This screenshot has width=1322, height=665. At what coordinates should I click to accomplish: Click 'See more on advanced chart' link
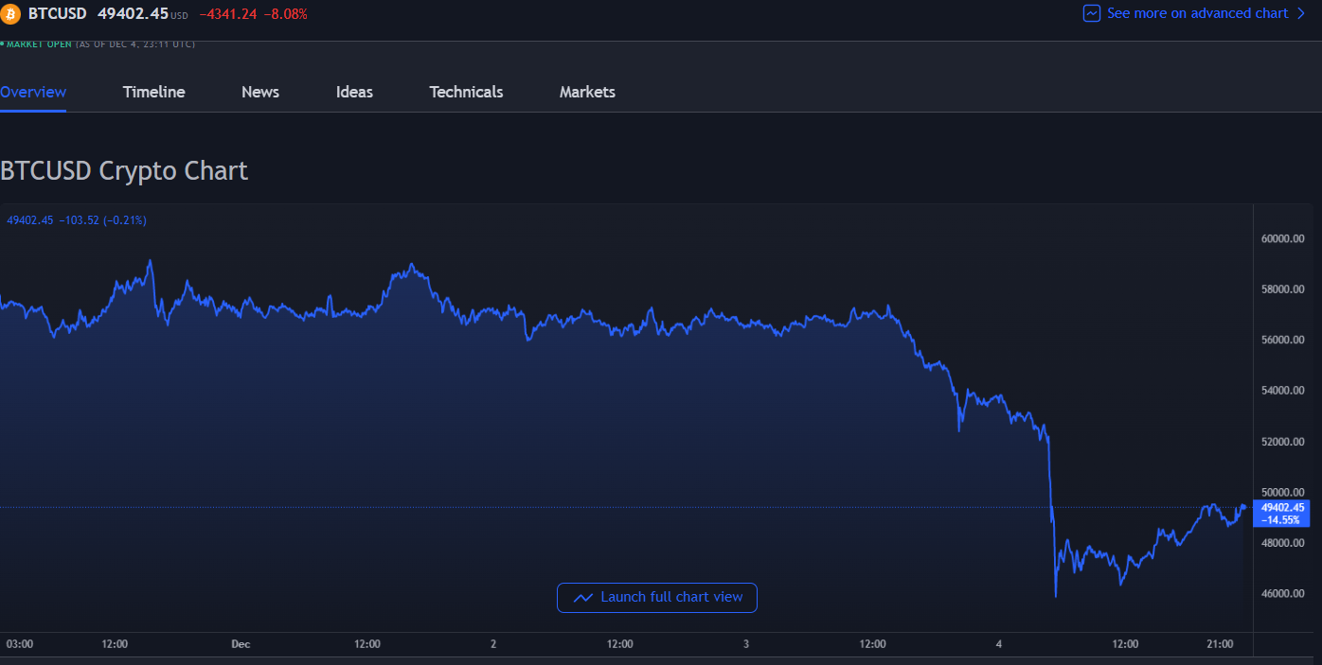(x=1197, y=13)
